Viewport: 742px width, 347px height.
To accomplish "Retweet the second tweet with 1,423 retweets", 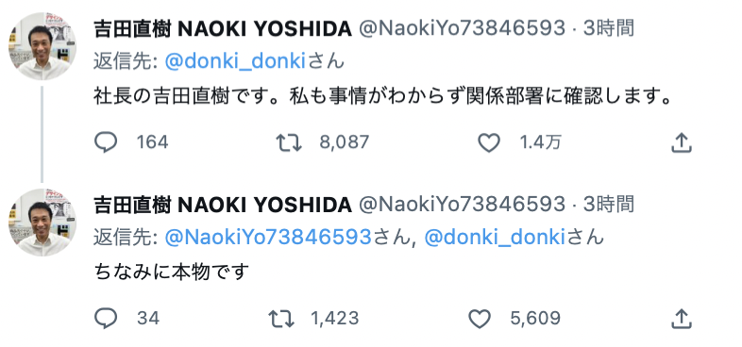I will coord(281,319).
